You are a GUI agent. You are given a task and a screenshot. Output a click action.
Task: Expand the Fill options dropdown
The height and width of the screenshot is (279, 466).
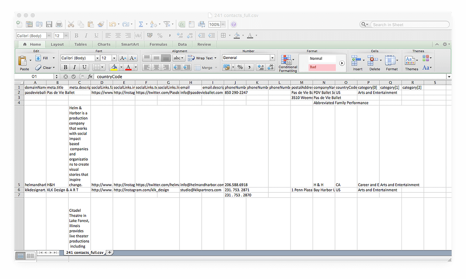[x=54, y=58]
